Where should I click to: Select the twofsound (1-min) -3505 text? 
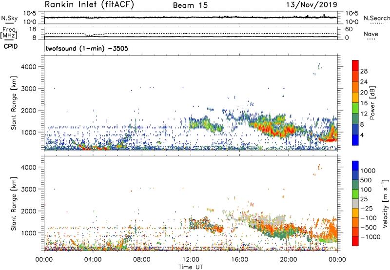coord(87,48)
